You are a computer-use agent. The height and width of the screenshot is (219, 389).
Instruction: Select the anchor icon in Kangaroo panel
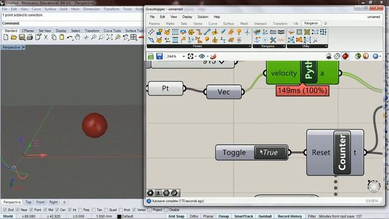(x=257, y=40)
